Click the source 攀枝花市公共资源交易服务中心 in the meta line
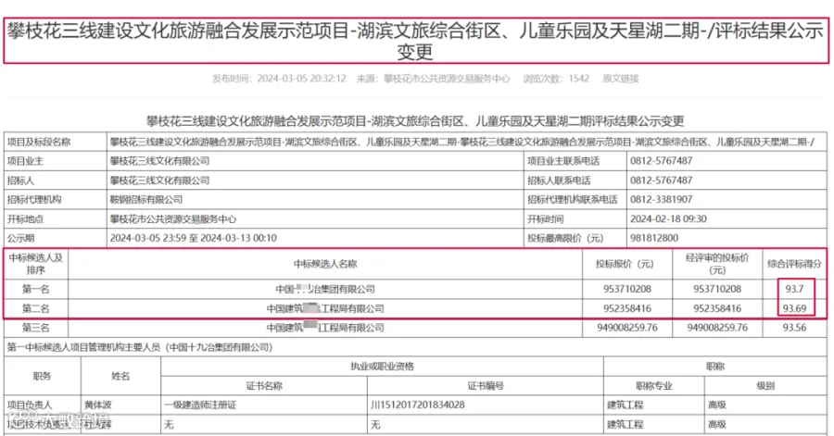 coord(447,79)
